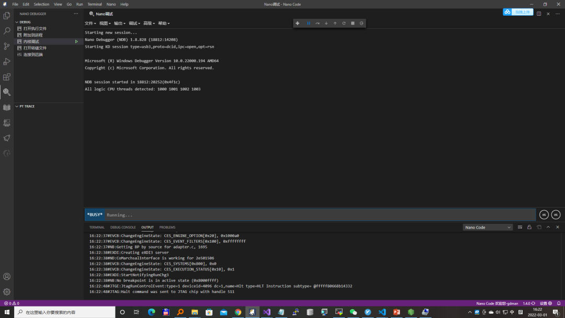Click the Nano Code welcome status text
The image size is (565, 318).
pyautogui.click(x=497, y=303)
